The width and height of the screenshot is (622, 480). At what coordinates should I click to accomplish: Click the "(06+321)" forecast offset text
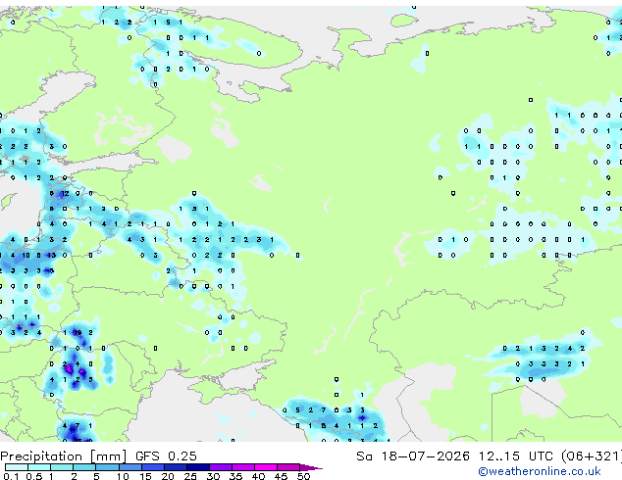[x=592, y=456]
